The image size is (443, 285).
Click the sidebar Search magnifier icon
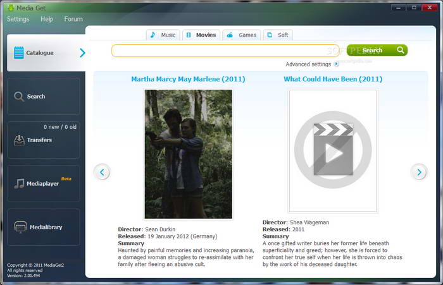(x=19, y=97)
